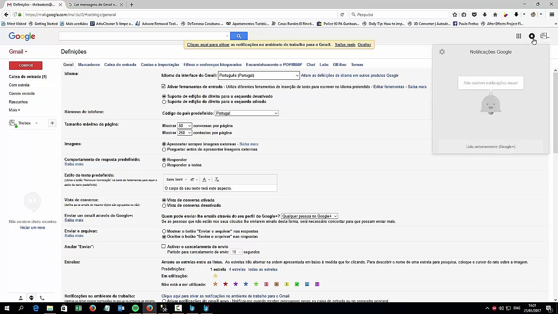This screenshot has height=314, width=558.
Task: Choose Apresentar sempre imagens externas
Action: coord(164,144)
